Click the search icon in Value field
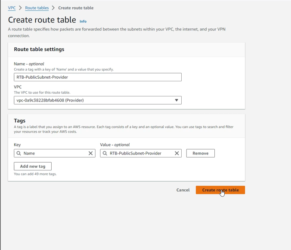Screen dimensions: 291x250 click(x=105, y=153)
